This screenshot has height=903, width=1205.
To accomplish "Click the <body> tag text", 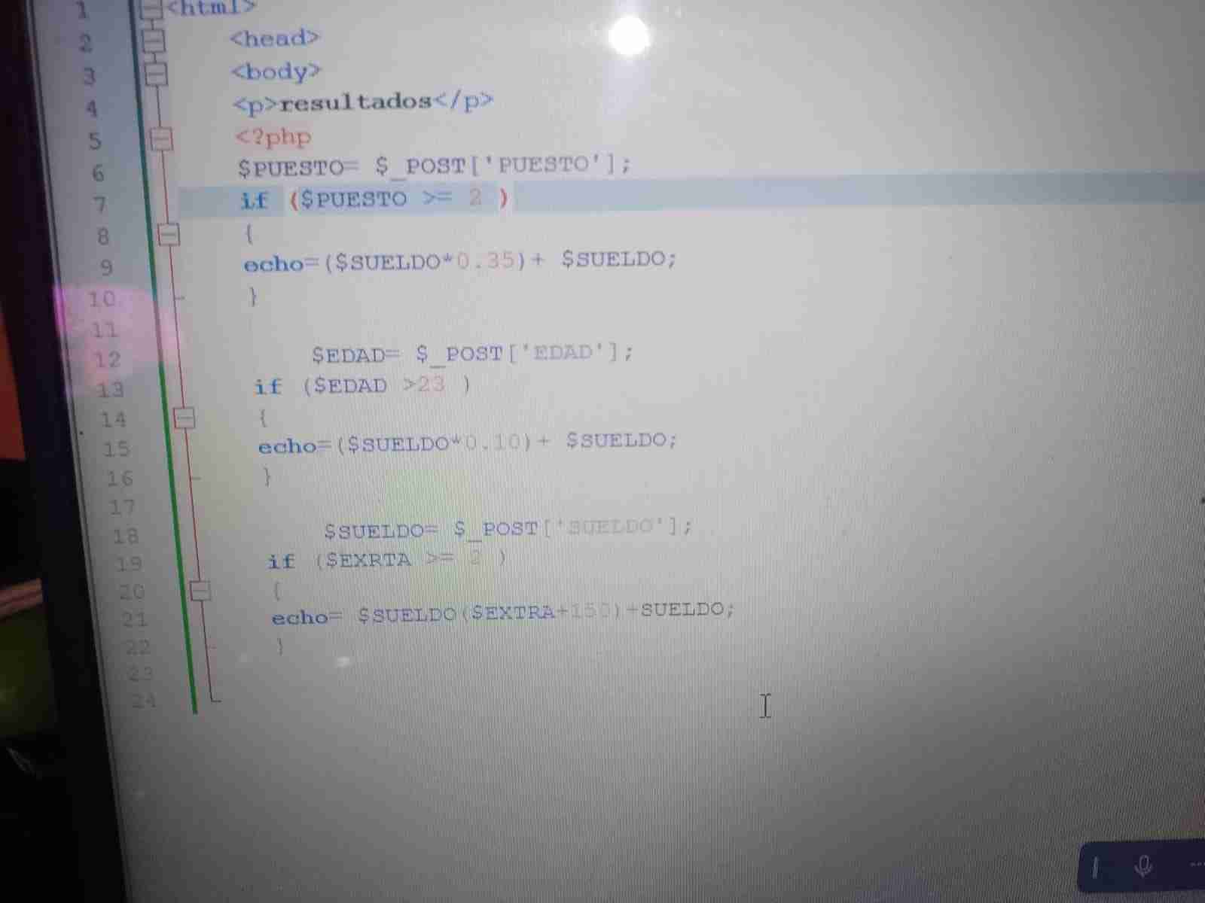I will (x=276, y=72).
